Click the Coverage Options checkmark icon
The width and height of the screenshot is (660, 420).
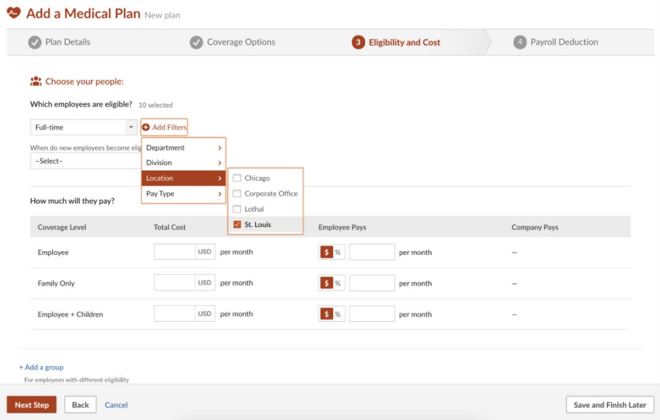(x=196, y=42)
